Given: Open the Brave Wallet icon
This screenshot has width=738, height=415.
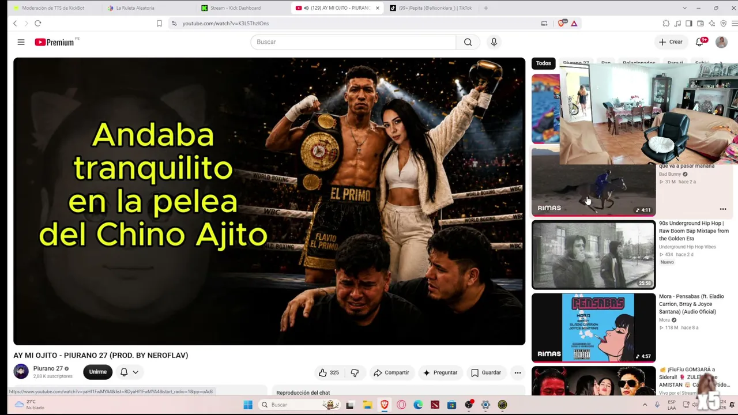Looking at the screenshot, I should [701, 23].
